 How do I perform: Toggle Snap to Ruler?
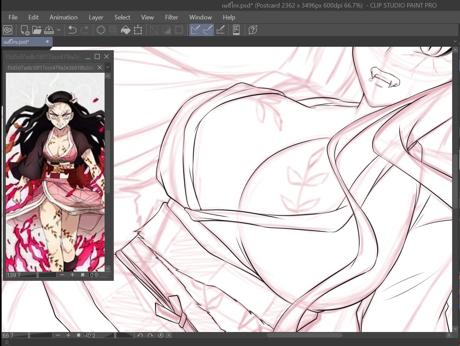195,30
